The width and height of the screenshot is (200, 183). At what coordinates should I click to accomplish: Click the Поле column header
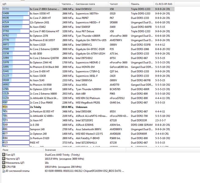pyautogui.click(x=22, y=150)
